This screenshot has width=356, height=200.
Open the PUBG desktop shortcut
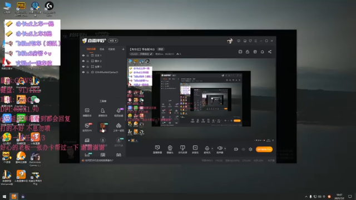coord(21,9)
